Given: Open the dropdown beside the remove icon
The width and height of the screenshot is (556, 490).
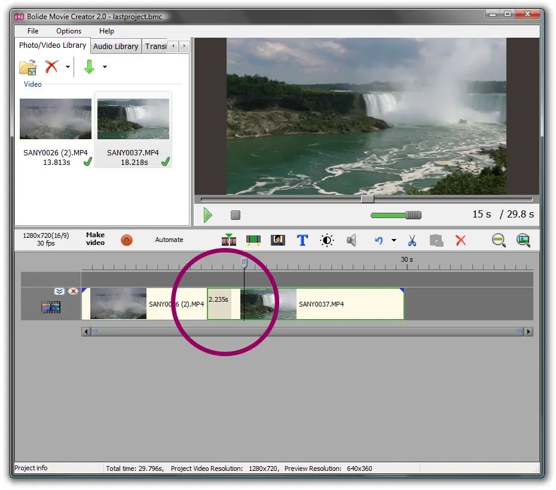Looking at the screenshot, I should tap(68, 67).
